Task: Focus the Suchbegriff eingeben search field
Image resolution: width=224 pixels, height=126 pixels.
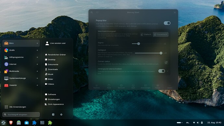Action: [x=21, y=114]
